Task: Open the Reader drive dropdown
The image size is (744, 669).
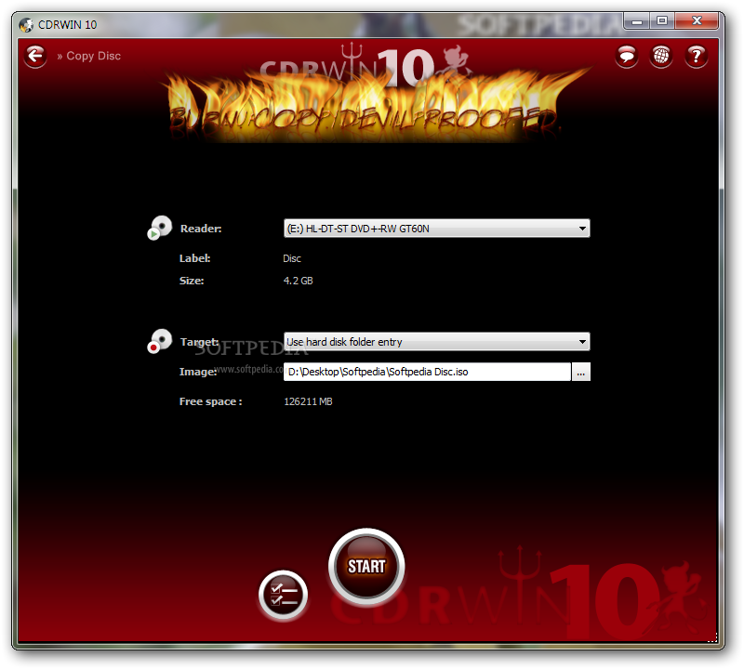Action: click(436, 229)
